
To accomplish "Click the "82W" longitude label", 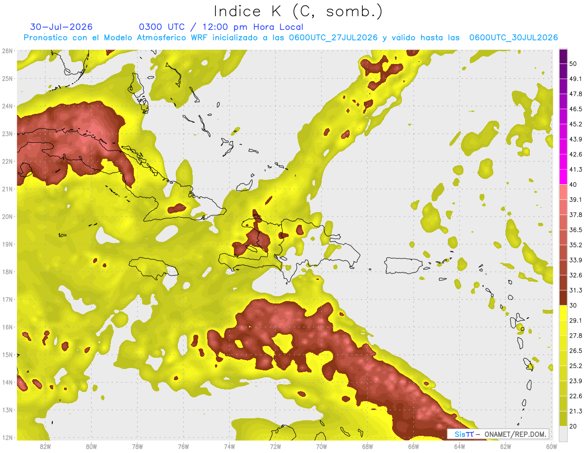I will (x=45, y=447).
